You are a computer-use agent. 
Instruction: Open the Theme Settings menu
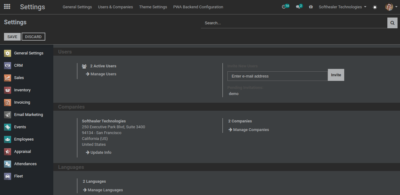coord(153,7)
